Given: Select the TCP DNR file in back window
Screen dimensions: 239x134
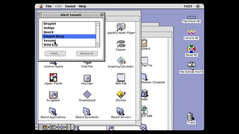Looking at the screenshot, I should click(144, 111).
